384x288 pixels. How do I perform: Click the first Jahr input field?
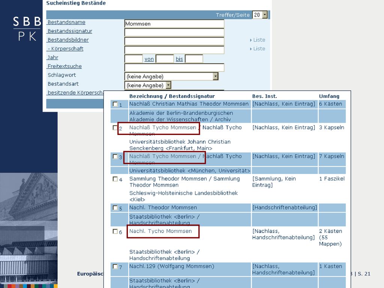(133, 59)
